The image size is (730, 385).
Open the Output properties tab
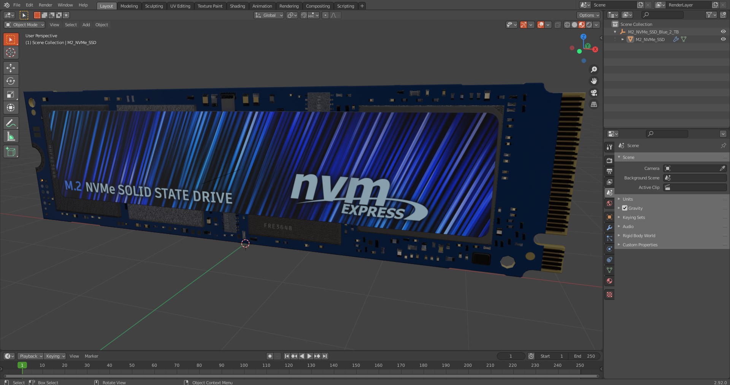609,171
